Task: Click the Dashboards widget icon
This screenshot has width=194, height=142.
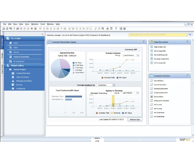Action: [13, 88]
